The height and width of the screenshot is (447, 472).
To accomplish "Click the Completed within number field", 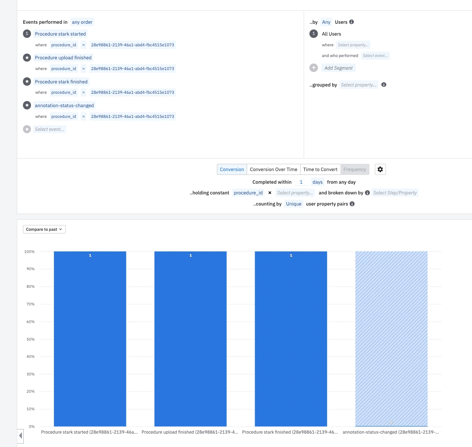I will pos(301,182).
